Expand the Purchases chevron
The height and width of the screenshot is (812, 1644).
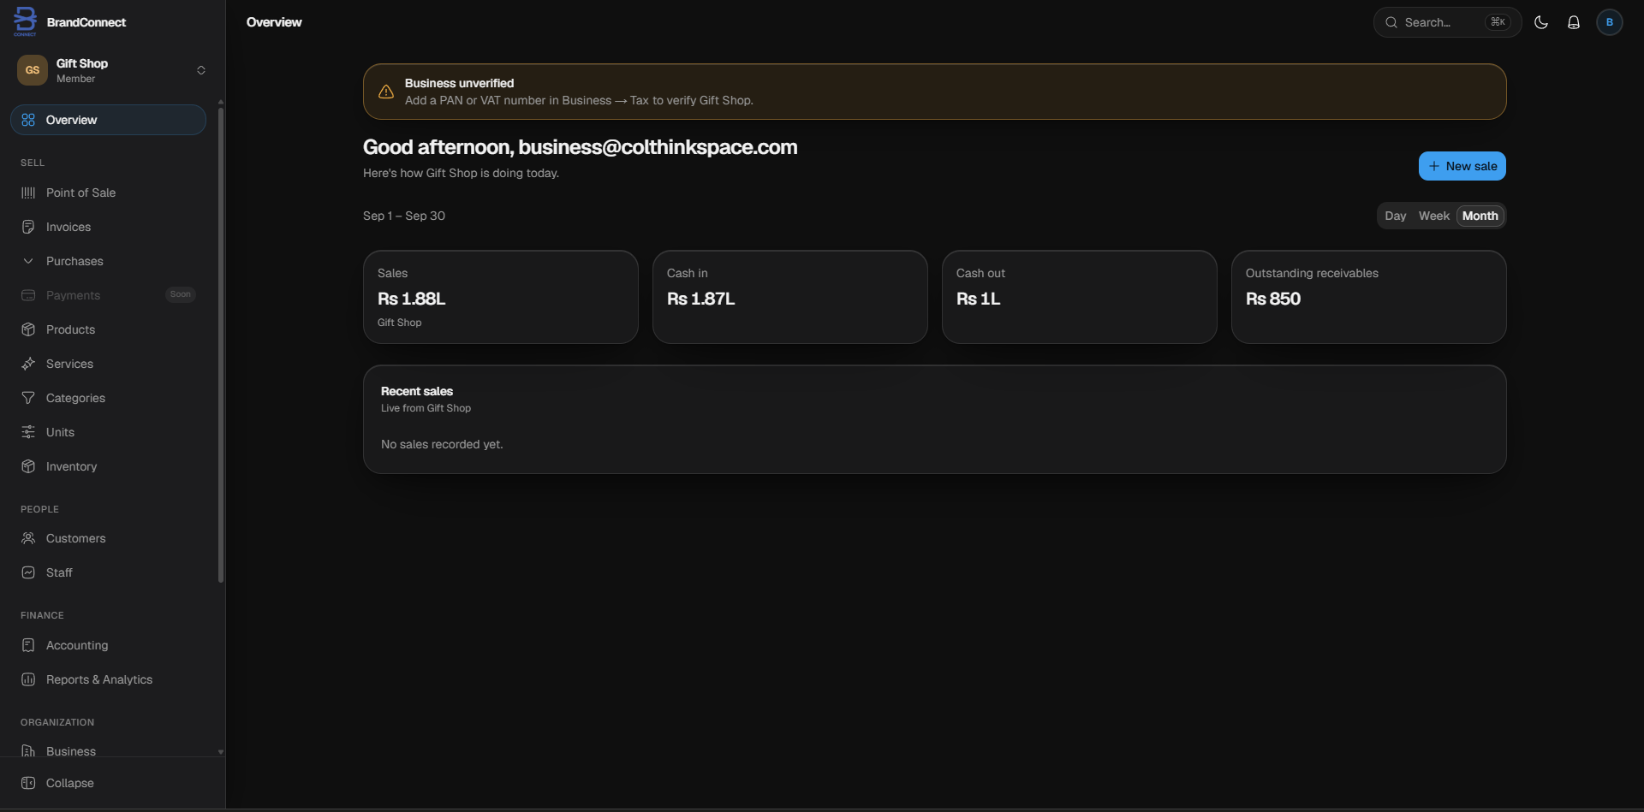[28, 261]
